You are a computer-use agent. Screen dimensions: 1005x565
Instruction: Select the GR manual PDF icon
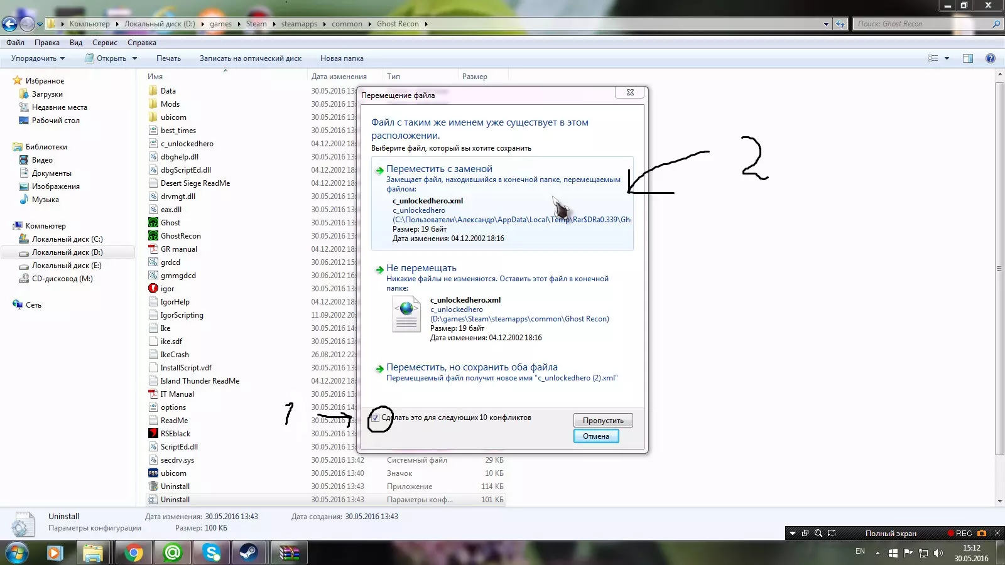pos(153,249)
